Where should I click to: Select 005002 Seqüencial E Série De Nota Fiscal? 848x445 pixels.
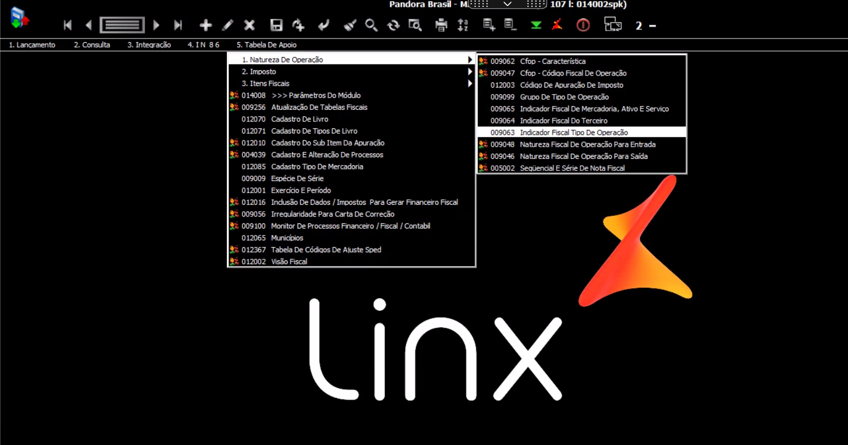click(582, 168)
